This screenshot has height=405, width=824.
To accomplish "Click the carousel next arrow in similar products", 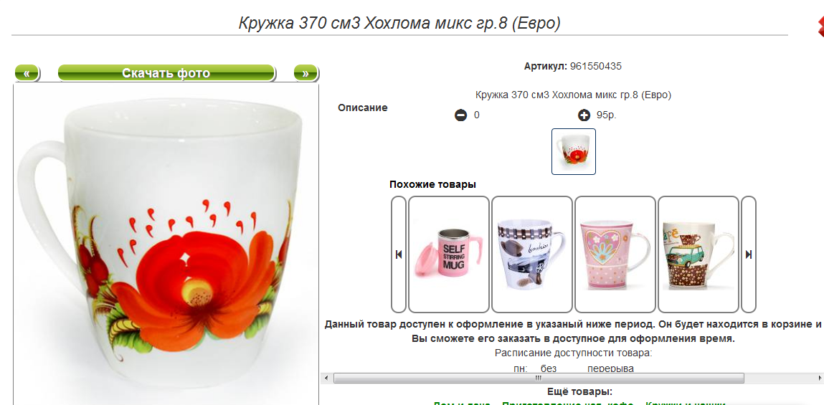I will 748,254.
